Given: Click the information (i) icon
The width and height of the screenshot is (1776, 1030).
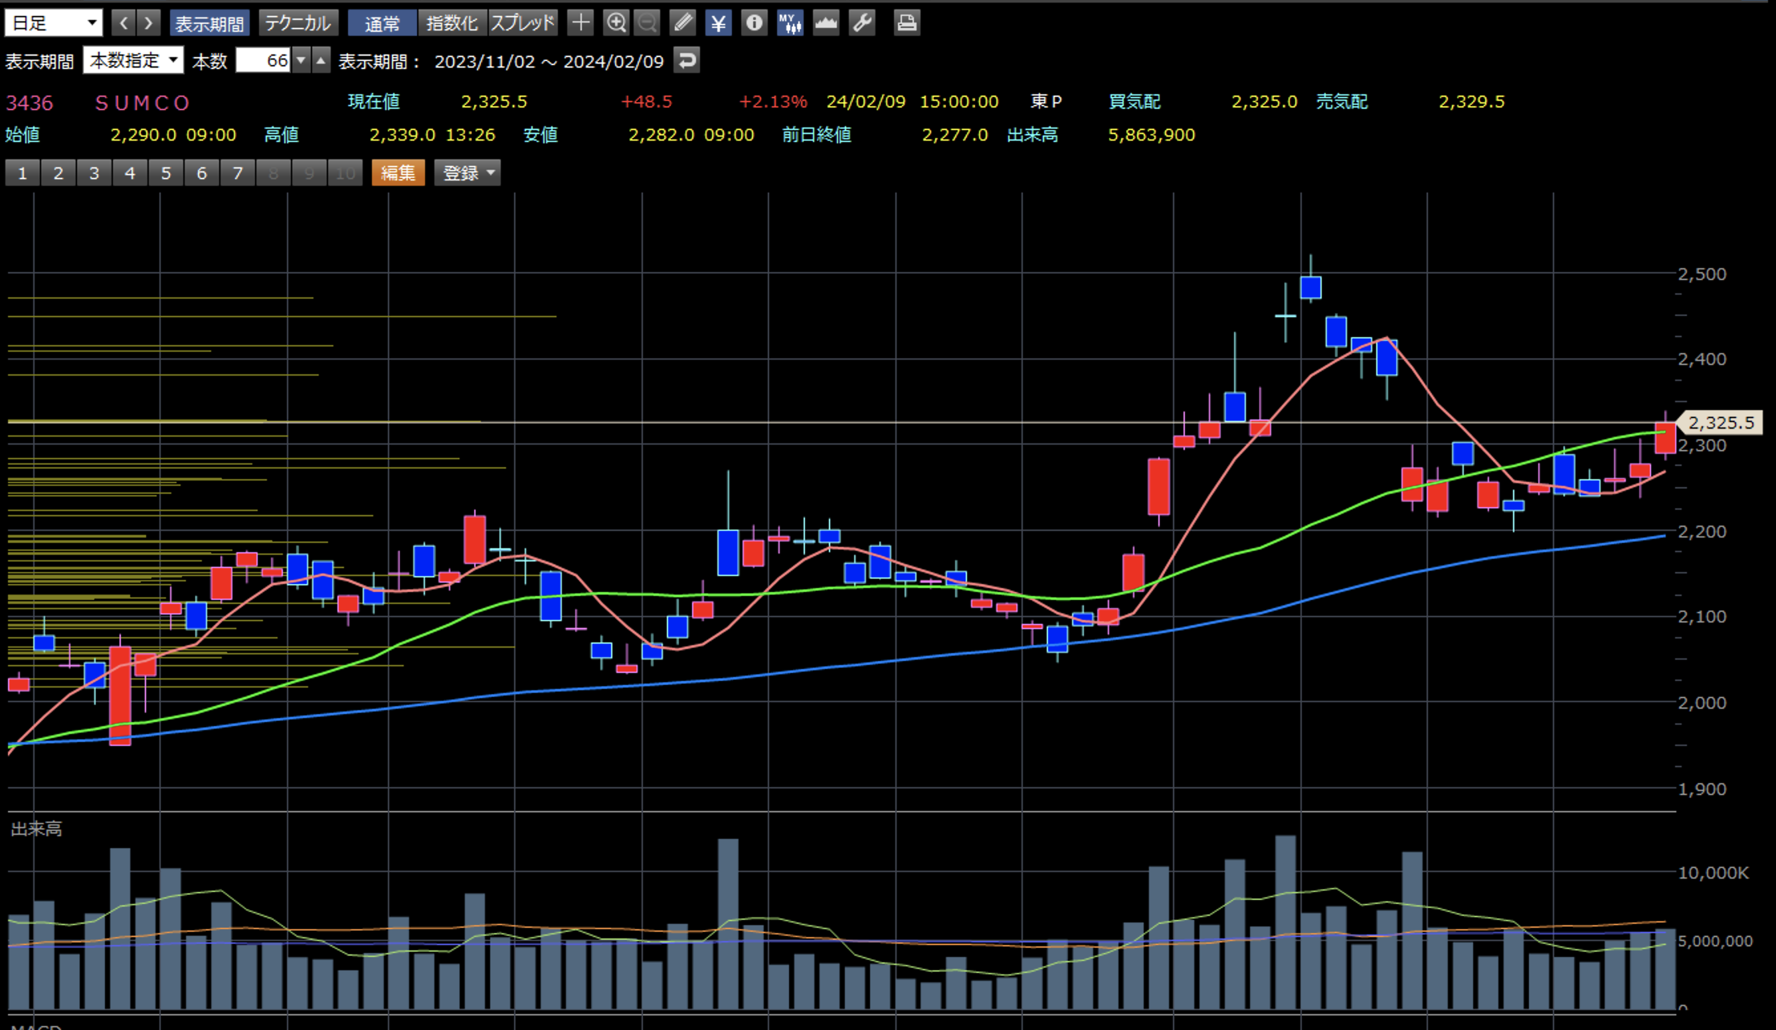Looking at the screenshot, I should pyautogui.click(x=754, y=23).
